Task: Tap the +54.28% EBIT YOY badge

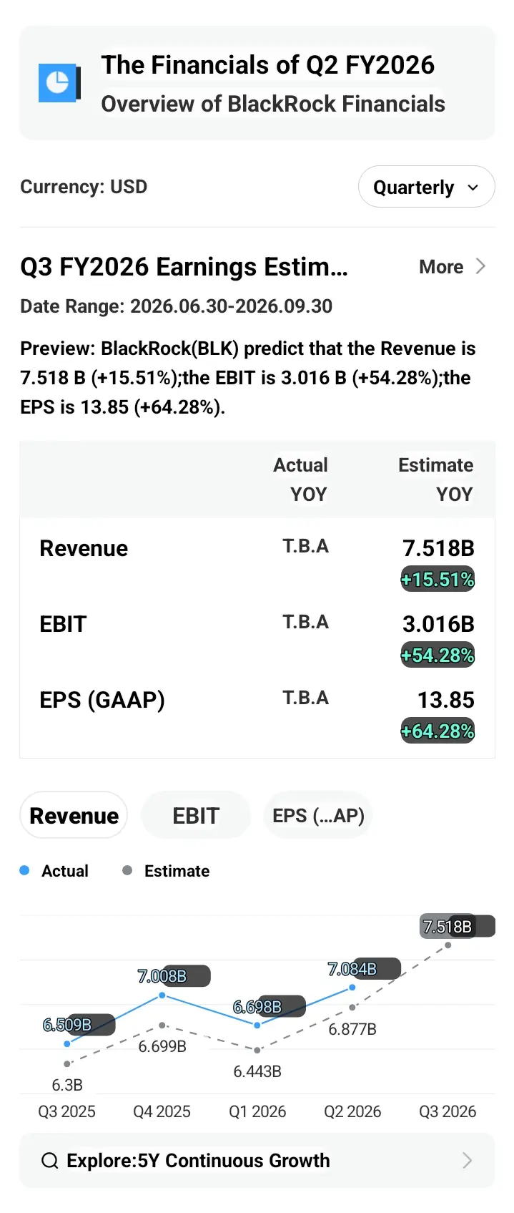Action: point(438,655)
